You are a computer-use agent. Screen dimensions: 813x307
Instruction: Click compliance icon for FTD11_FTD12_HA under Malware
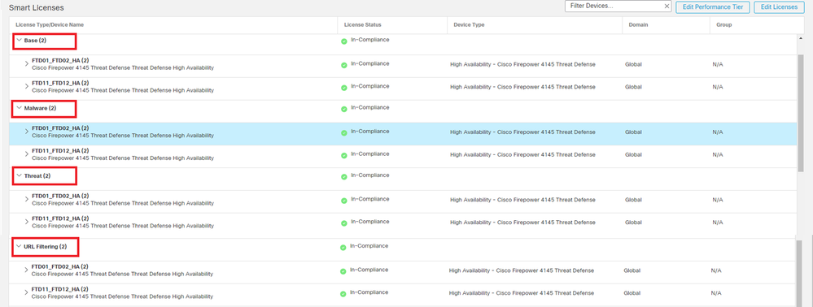click(x=343, y=156)
